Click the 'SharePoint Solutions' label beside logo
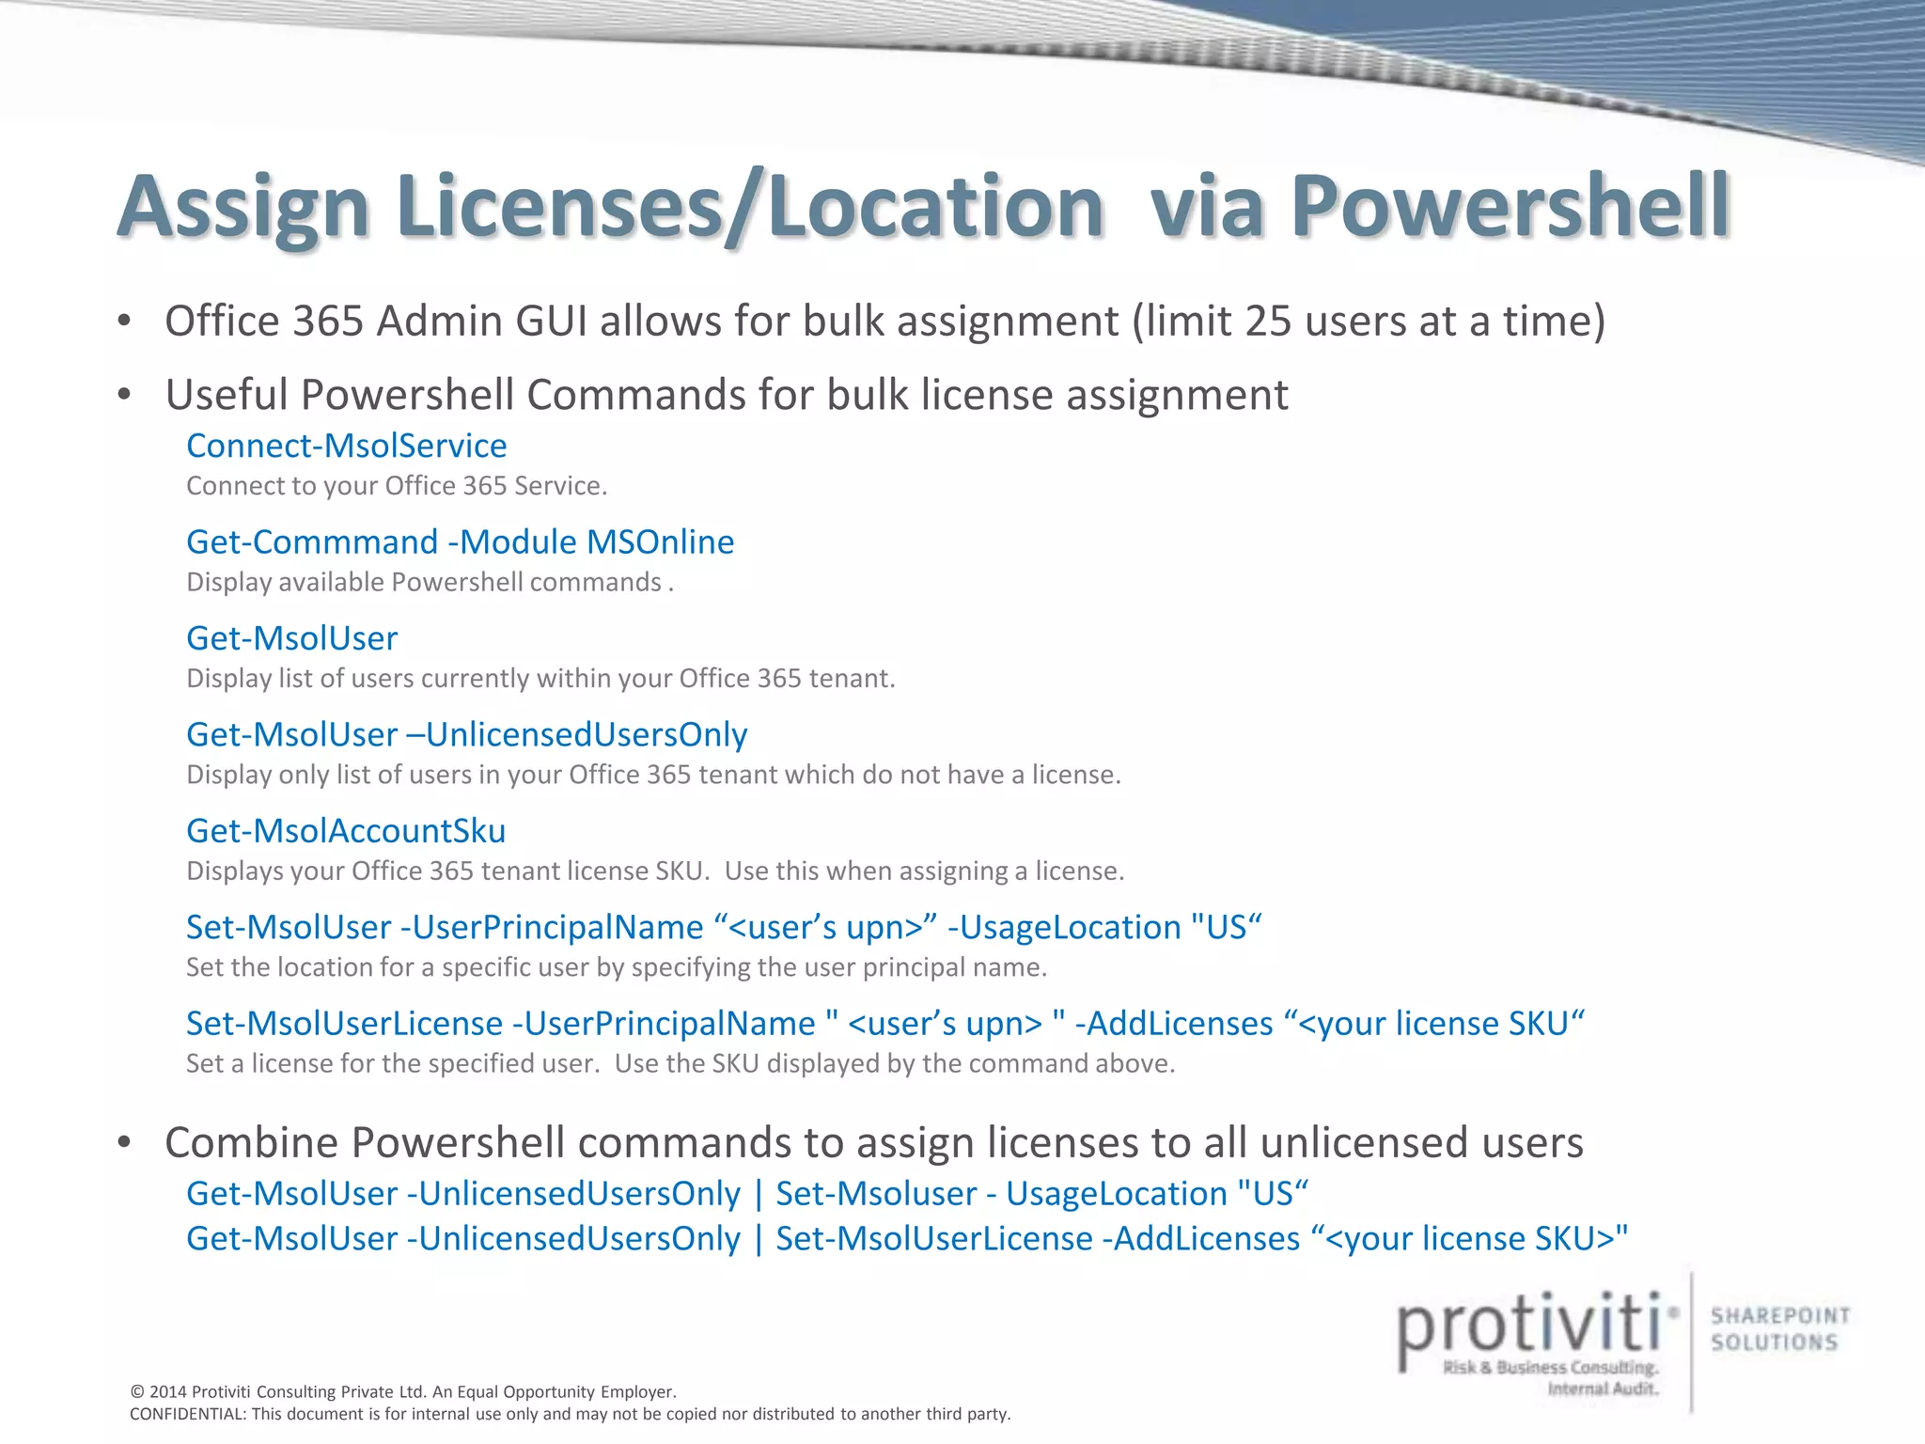This screenshot has width=1925, height=1444. click(x=1780, y=1329)
